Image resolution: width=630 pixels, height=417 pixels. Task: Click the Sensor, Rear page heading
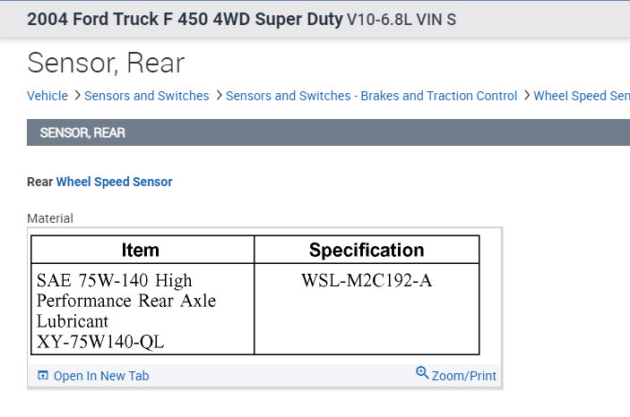pos(106,63)
